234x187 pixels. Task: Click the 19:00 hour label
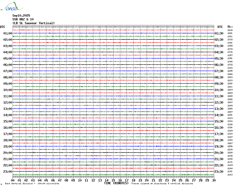(8, 147)
